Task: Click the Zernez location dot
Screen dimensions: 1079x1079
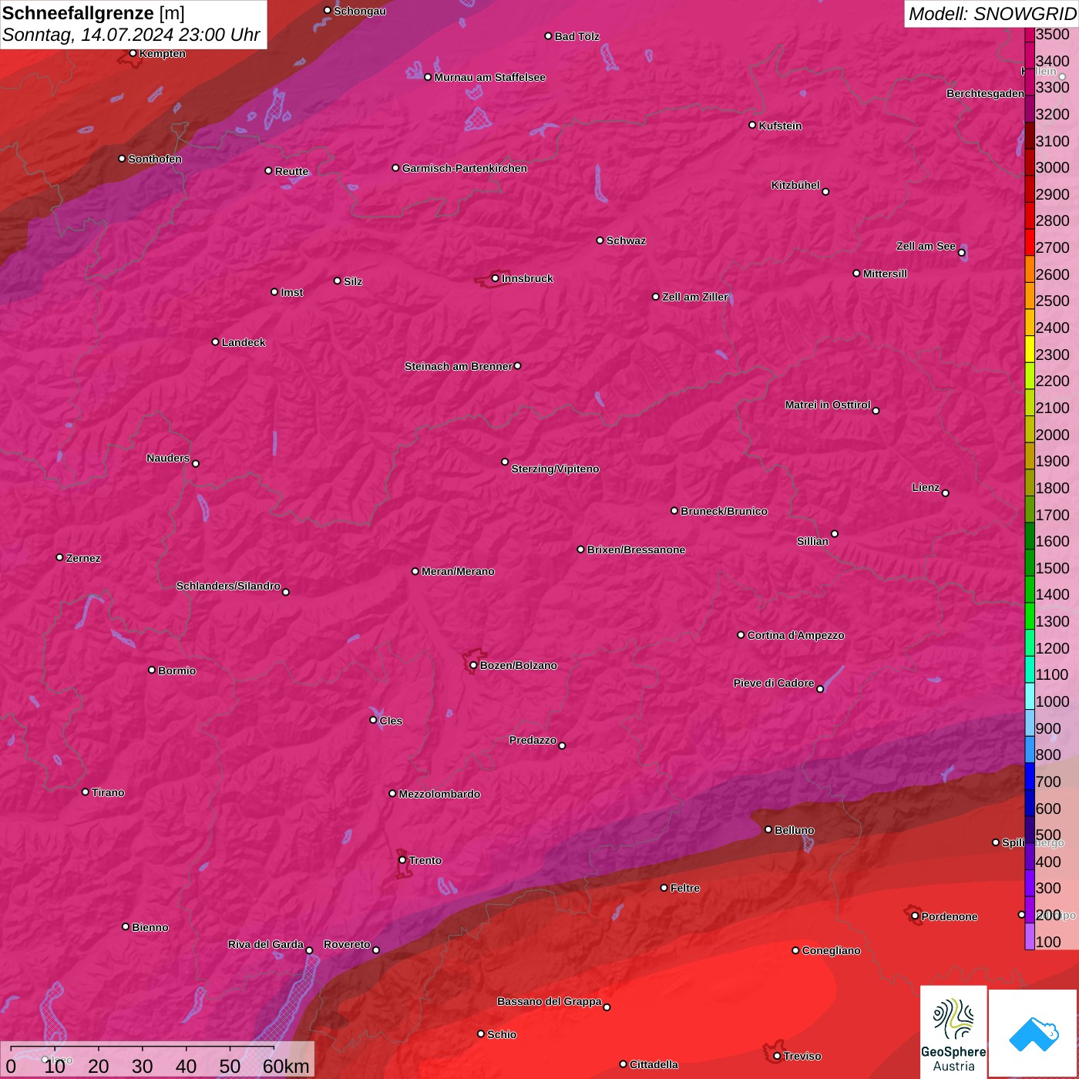Action: click(x=59, y=557)
